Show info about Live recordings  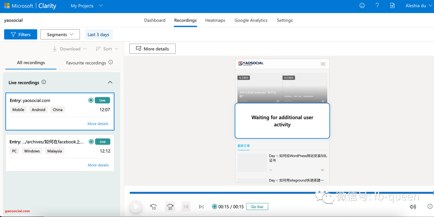point(44,82)
